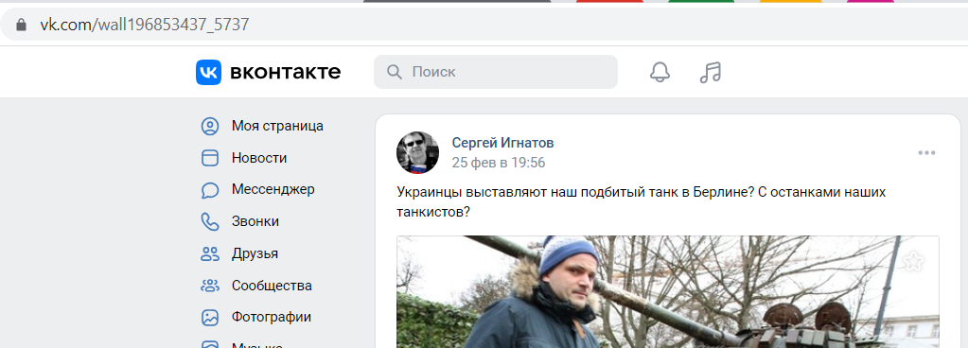Click the Сообщества group icon
Screen dimensions: 968x348
pos(210,286)
